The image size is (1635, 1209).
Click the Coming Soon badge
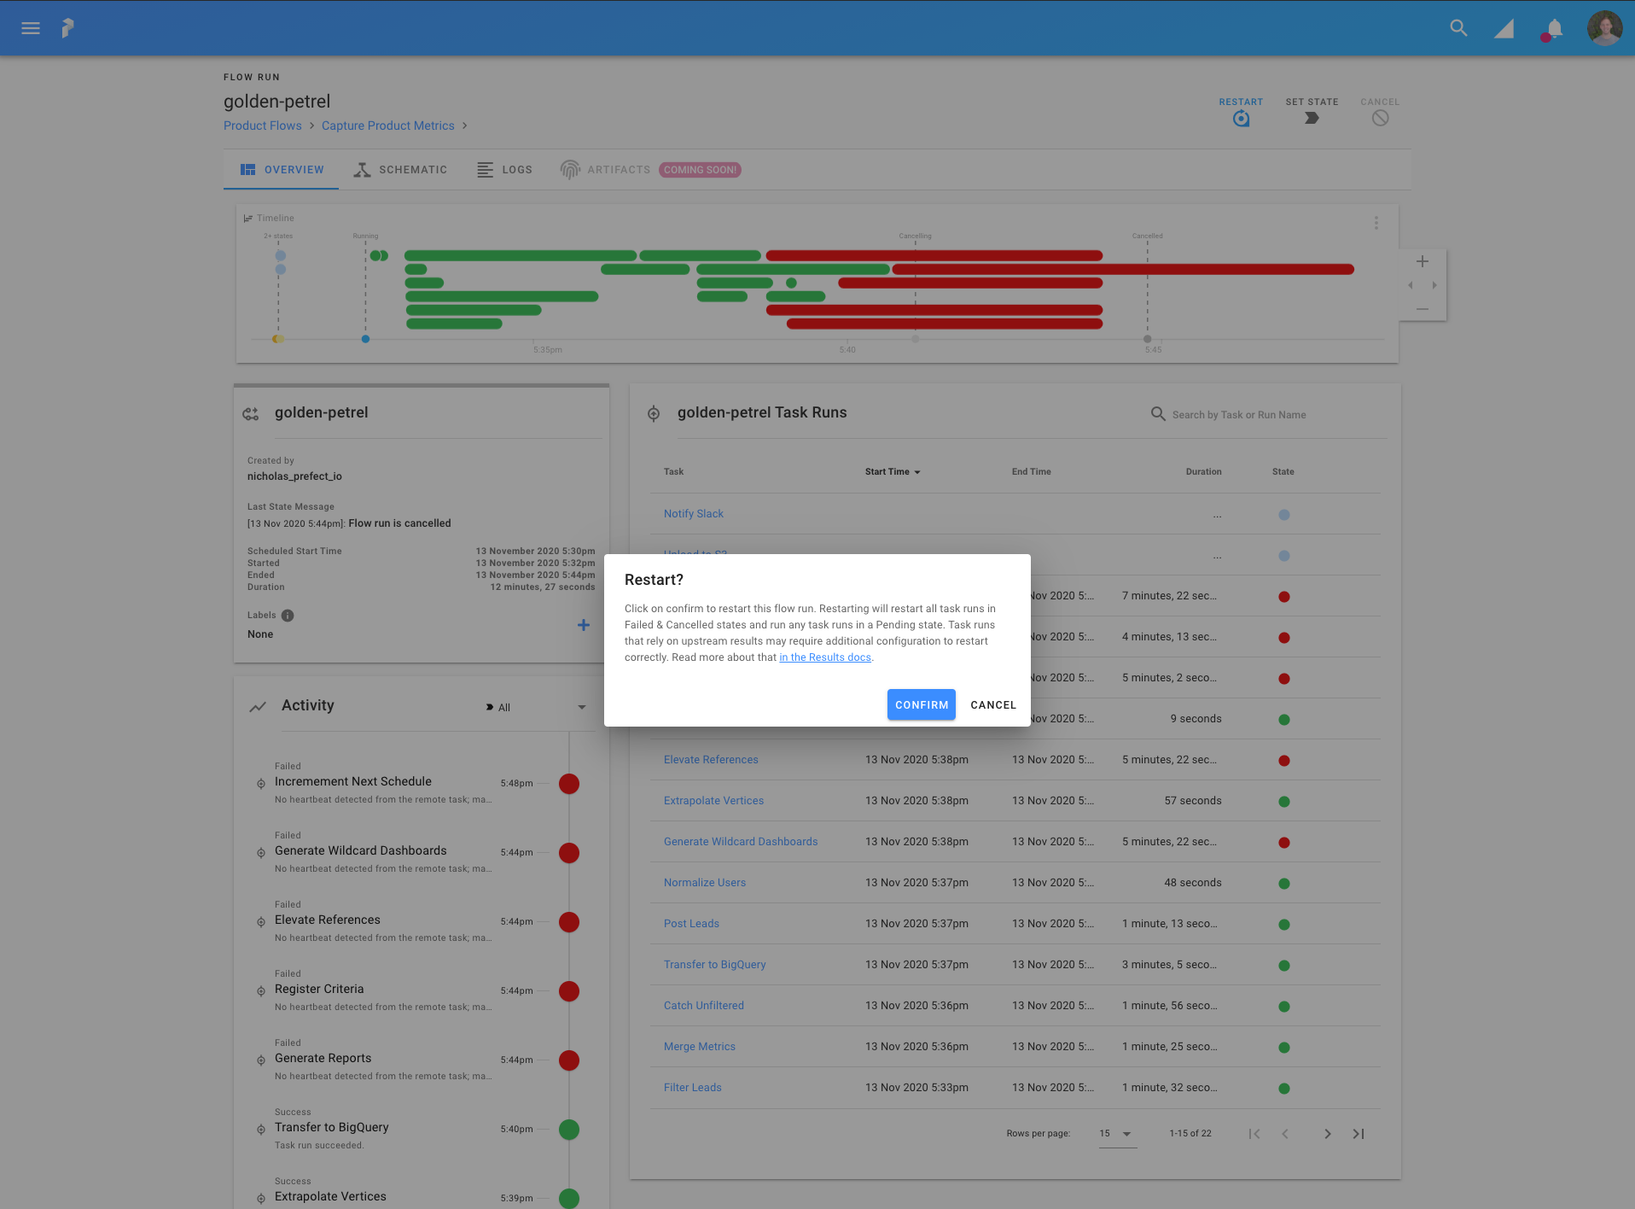coord(700,170)
